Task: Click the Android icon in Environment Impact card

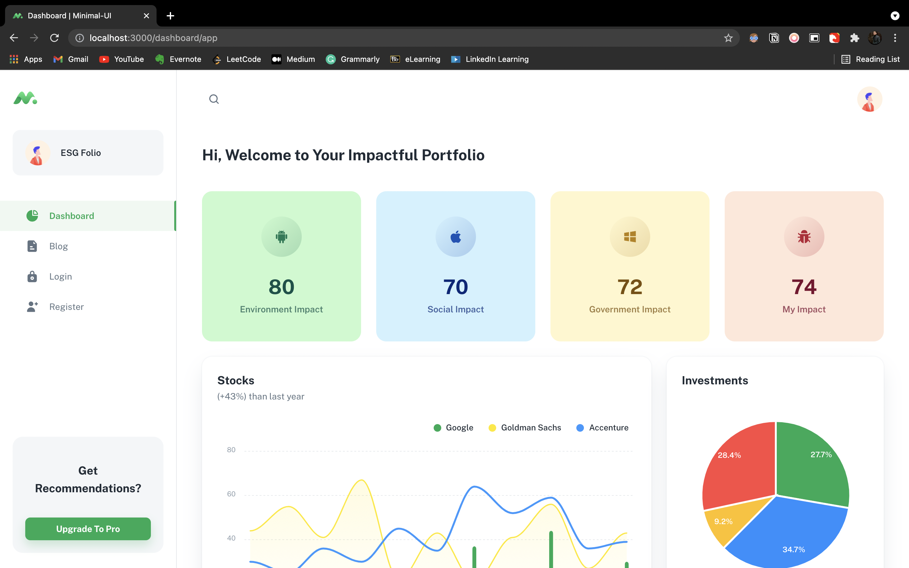Action: (x=281, y=237)
